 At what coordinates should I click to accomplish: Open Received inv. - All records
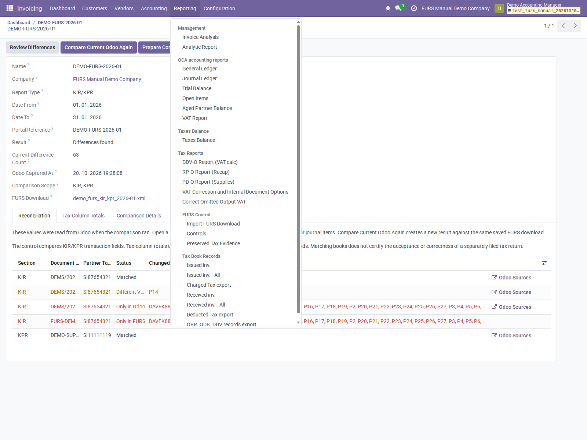point(206,305)
